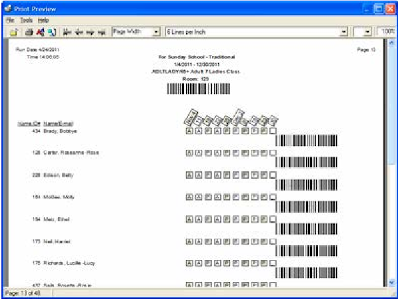Toggle the empty last checkbox for McGee, Molly
This screenshot has height=299, width=398.
273,197
